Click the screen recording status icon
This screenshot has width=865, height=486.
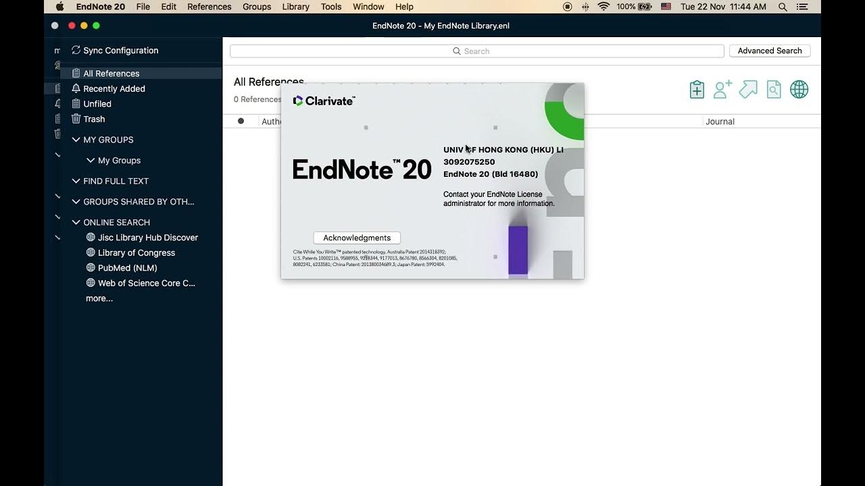(567, 7)
